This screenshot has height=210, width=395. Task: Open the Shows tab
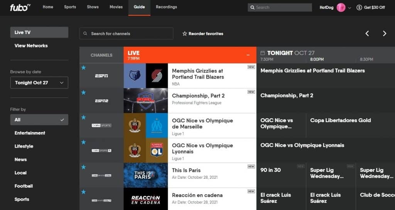coord(93,7)
